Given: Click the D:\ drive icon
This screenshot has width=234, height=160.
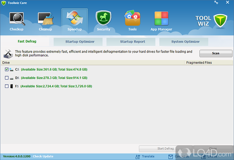Looking at the screenshot, I should pos(11,78).
